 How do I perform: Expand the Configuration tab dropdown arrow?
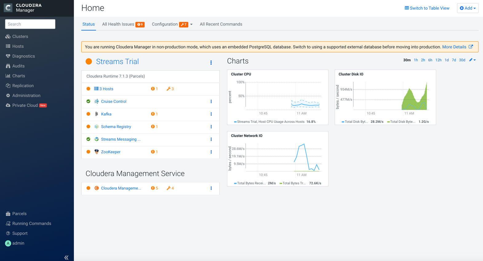click(x=191, y=25)
